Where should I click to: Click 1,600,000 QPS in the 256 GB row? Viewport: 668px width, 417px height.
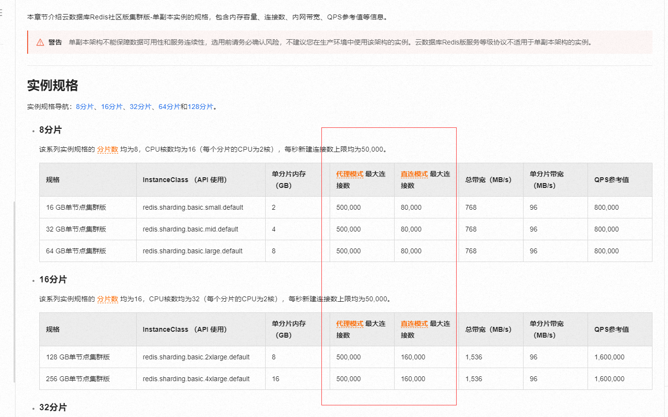(609, 379)
